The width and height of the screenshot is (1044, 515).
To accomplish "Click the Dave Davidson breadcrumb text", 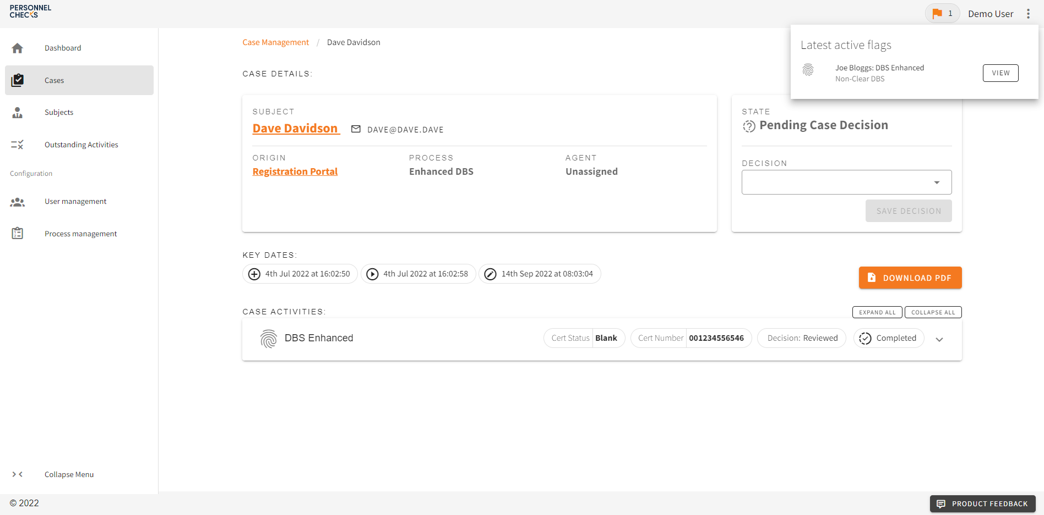I will click(354, 42).
